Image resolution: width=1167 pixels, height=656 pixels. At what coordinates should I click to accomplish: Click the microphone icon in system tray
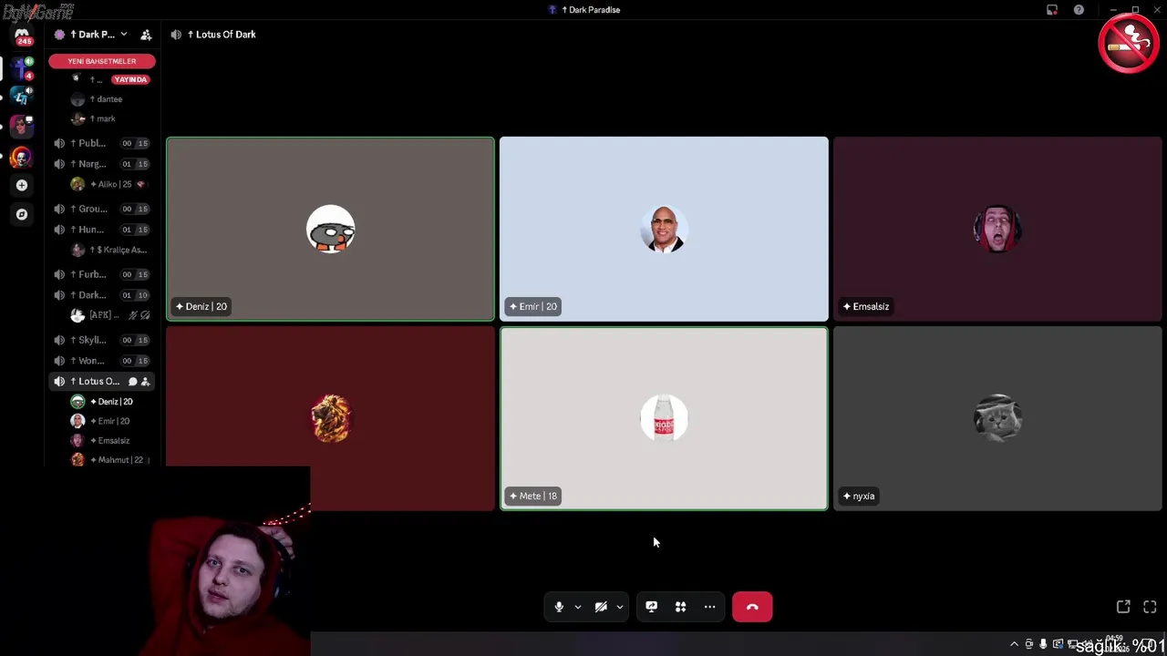click(1043, 644)
